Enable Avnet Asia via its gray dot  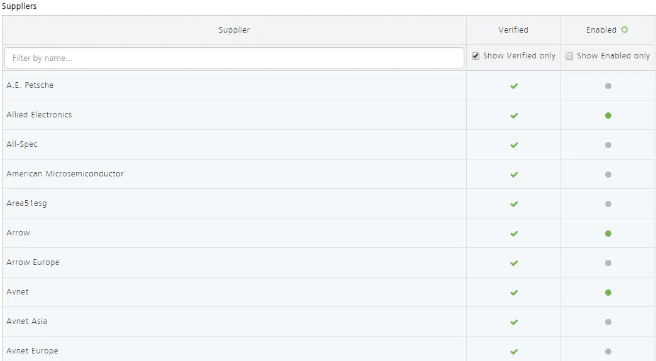(608, 322)
